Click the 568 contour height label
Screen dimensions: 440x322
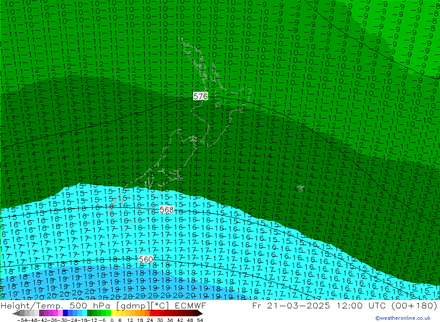pyautogui.click(x=167, y=210)
